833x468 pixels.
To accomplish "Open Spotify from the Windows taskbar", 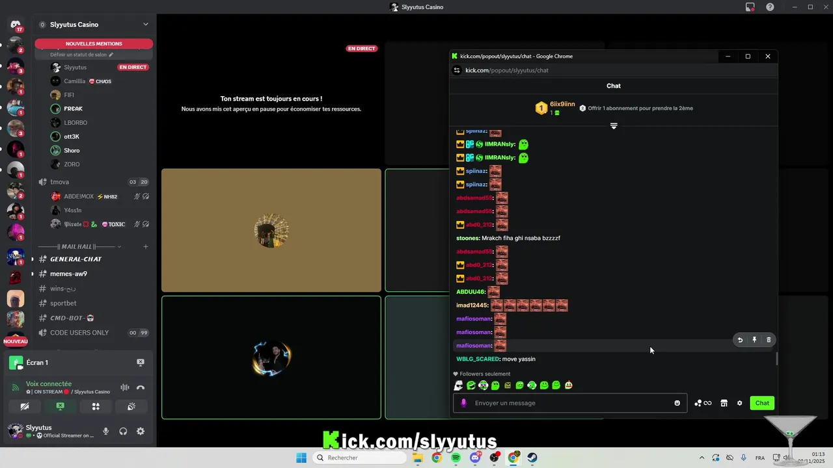I will tap(456, 458).
